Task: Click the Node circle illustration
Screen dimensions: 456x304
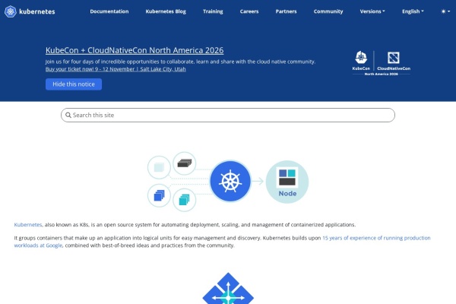Action: coord(287,182)
